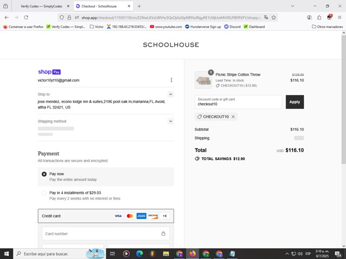Open the Firefox hamburger menu

[x=340, y=17]
